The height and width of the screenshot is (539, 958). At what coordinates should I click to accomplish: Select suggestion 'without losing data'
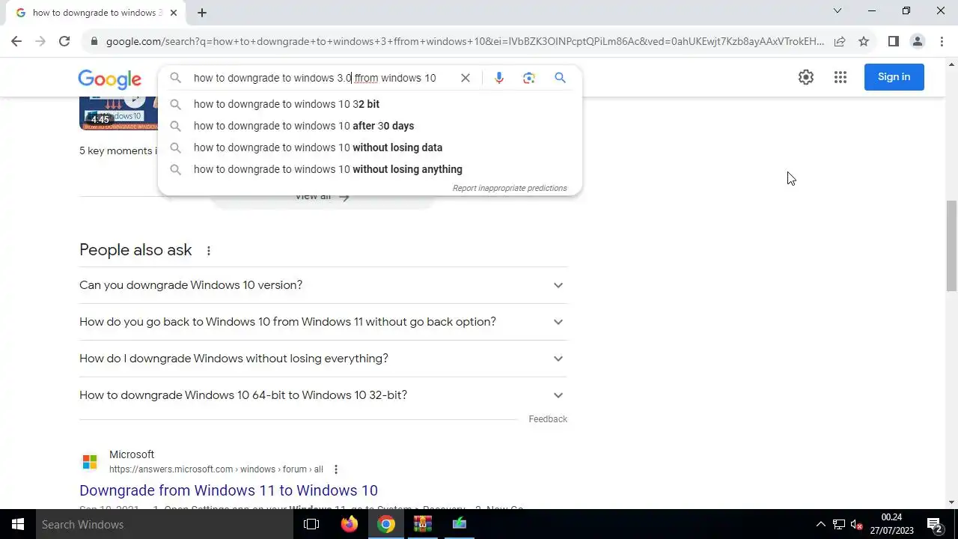[370, 147]
